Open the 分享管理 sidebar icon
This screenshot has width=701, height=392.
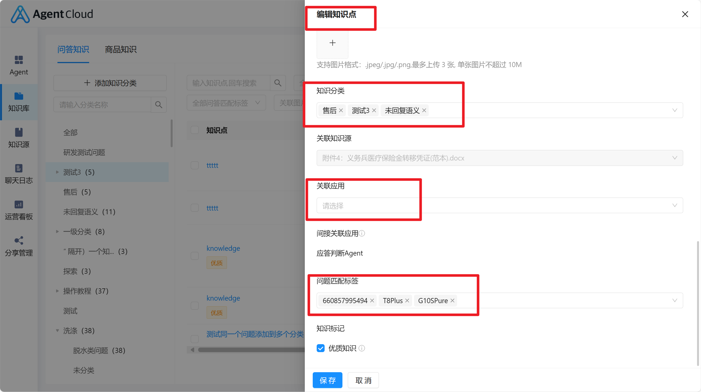19,246
